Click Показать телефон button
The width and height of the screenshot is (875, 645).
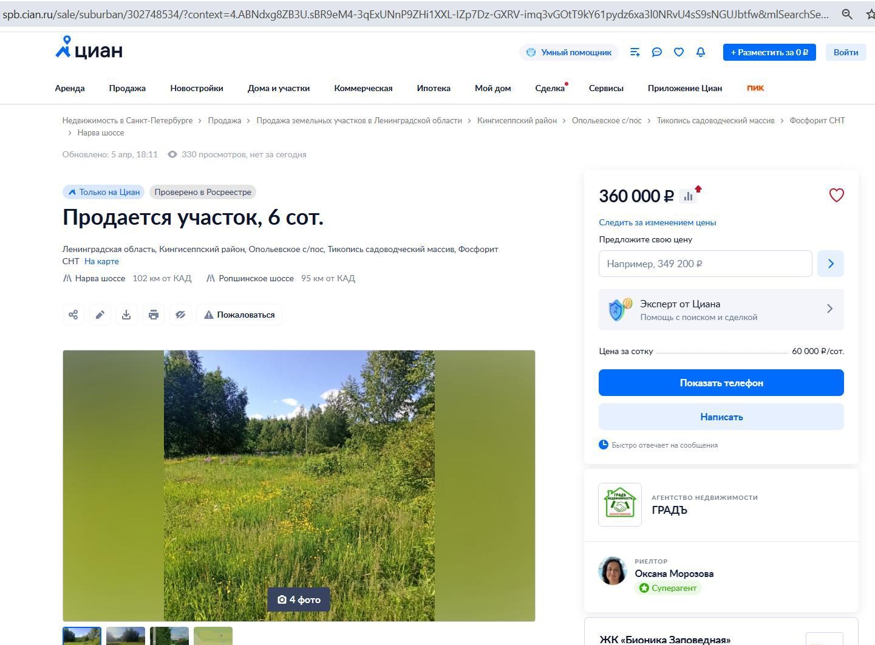click(x=721, y=383)
